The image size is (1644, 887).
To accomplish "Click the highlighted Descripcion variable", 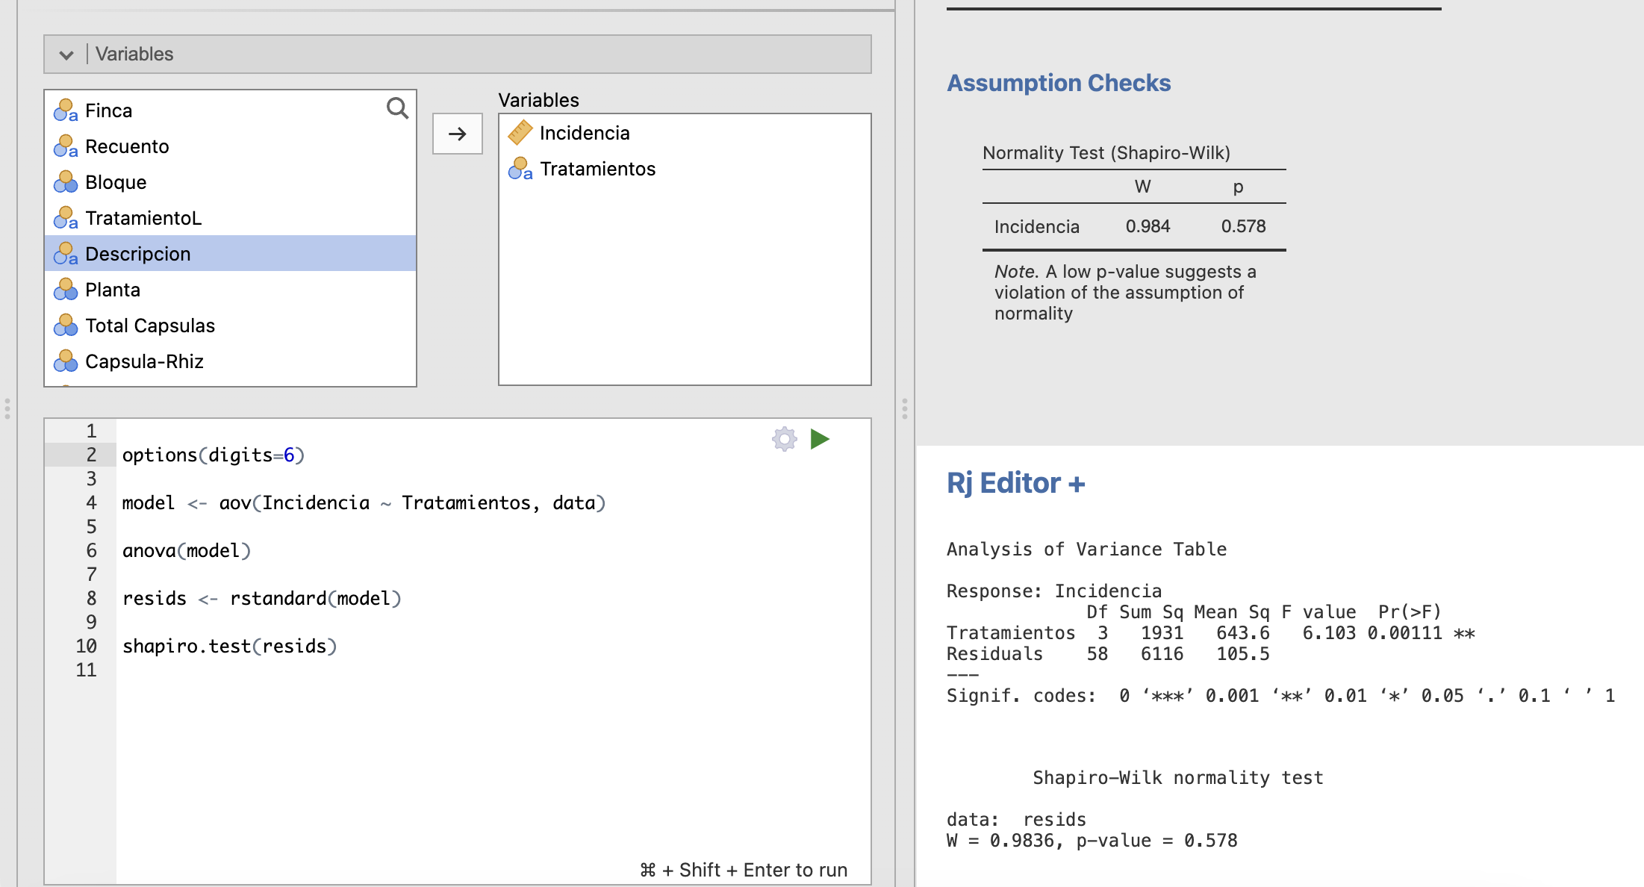I will coord(138,254).
